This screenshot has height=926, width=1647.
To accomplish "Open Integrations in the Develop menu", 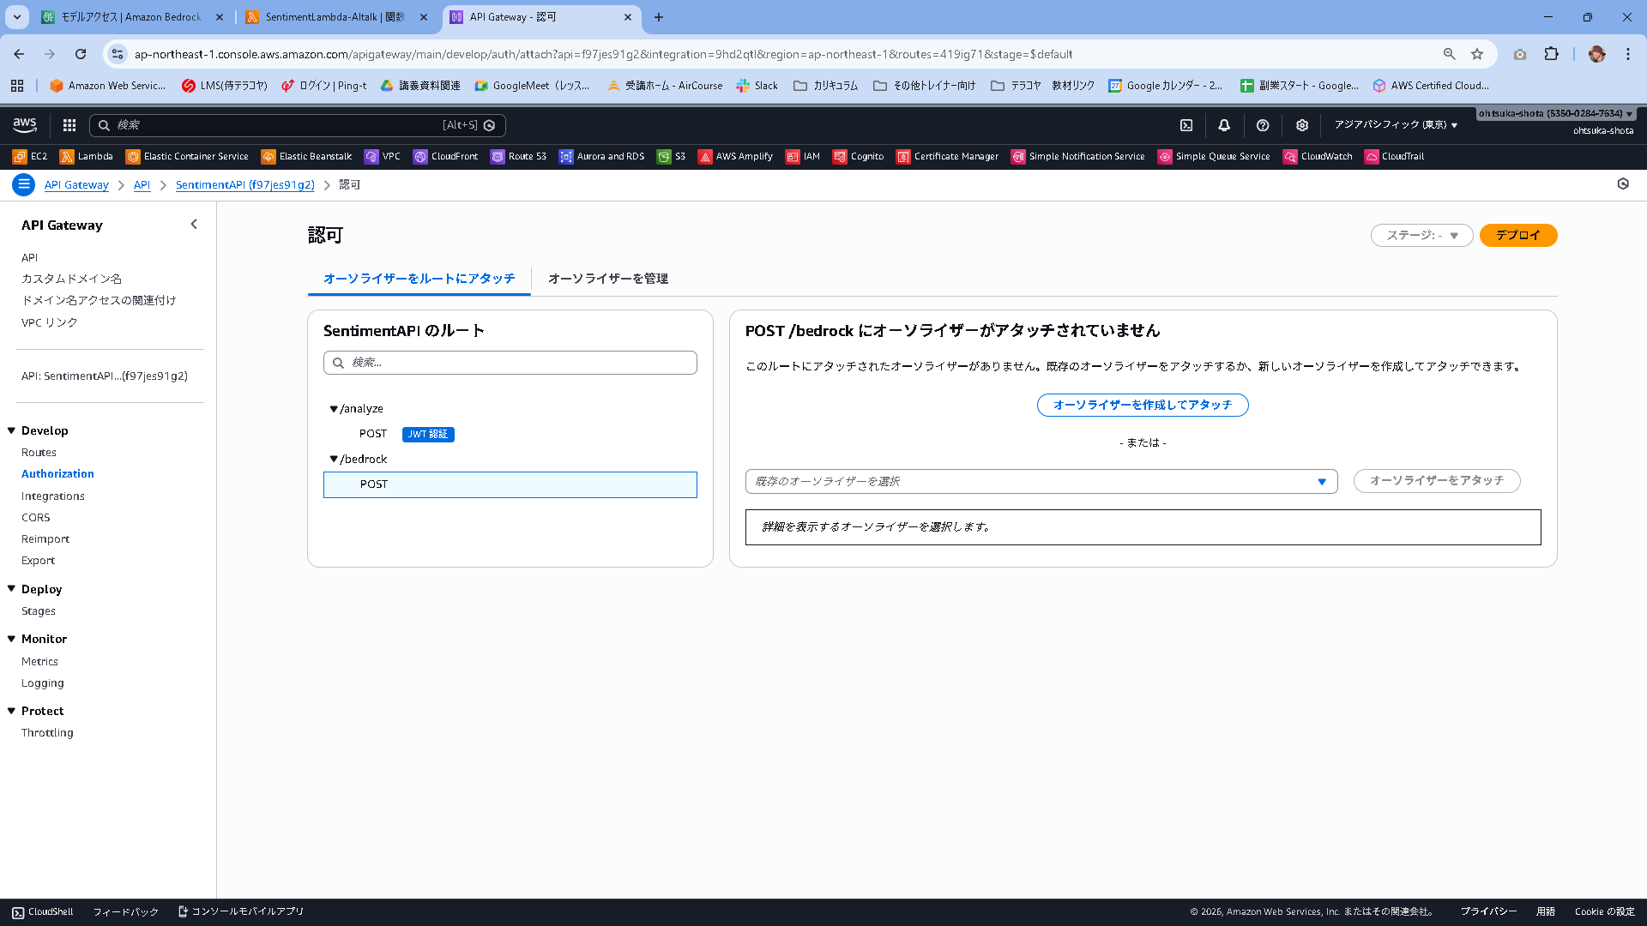I will [x=53, y=496].
